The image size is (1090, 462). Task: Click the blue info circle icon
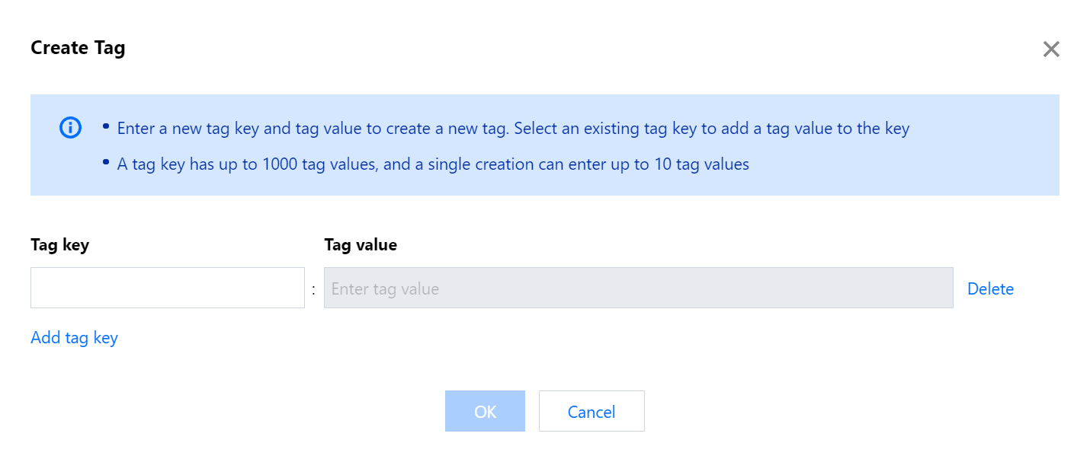pyautogui.click(x=70, y=128)
